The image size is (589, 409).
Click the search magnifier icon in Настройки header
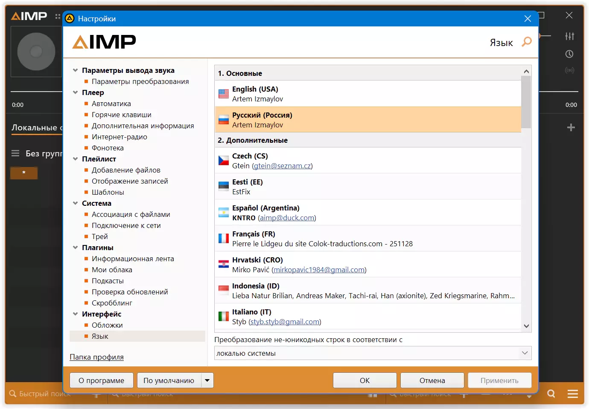point(527,42)
